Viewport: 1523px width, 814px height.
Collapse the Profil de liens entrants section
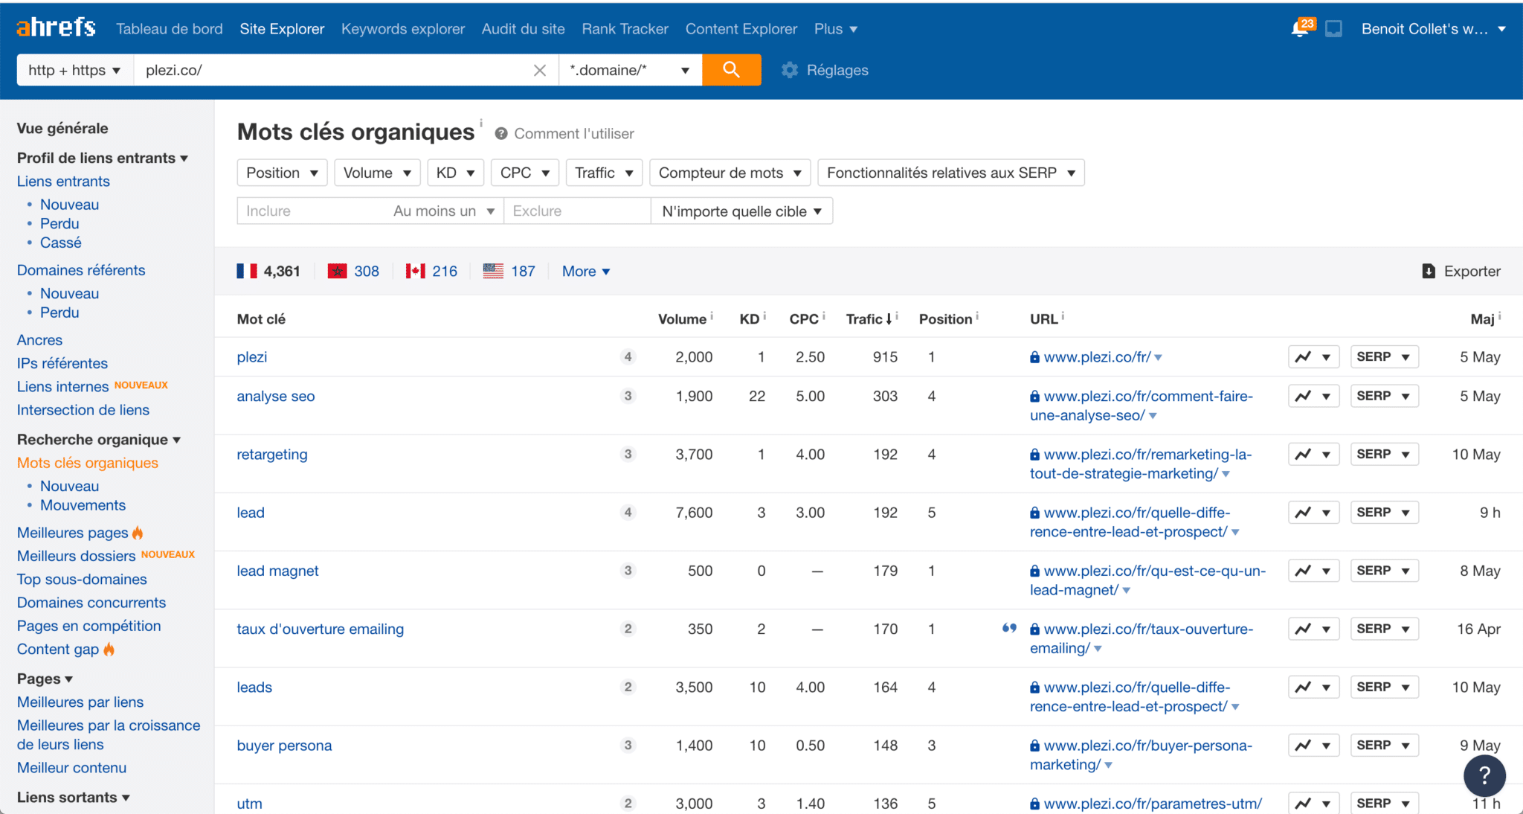[103, 158]
